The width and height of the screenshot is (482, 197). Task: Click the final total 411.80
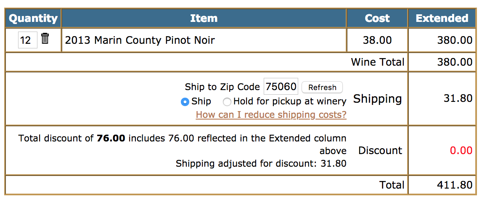(454, 185)
